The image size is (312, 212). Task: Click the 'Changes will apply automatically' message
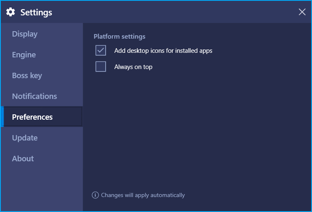[143, 195]
